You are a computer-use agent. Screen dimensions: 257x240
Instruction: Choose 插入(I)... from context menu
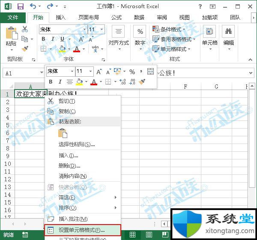(x=83, y=156)
